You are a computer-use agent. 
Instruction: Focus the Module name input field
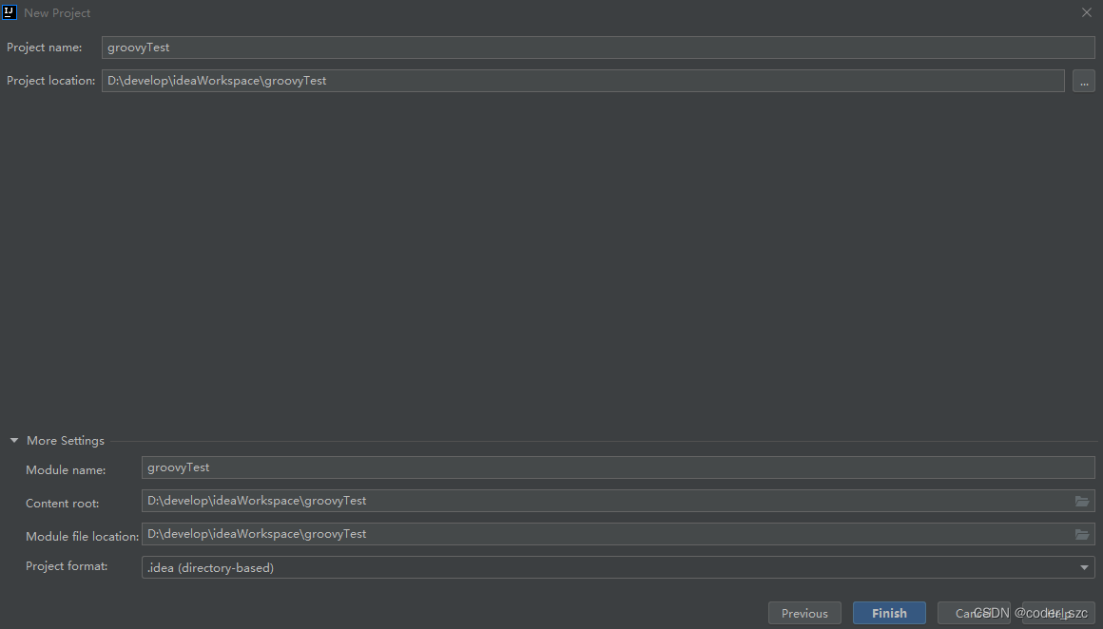pos(618,467)
